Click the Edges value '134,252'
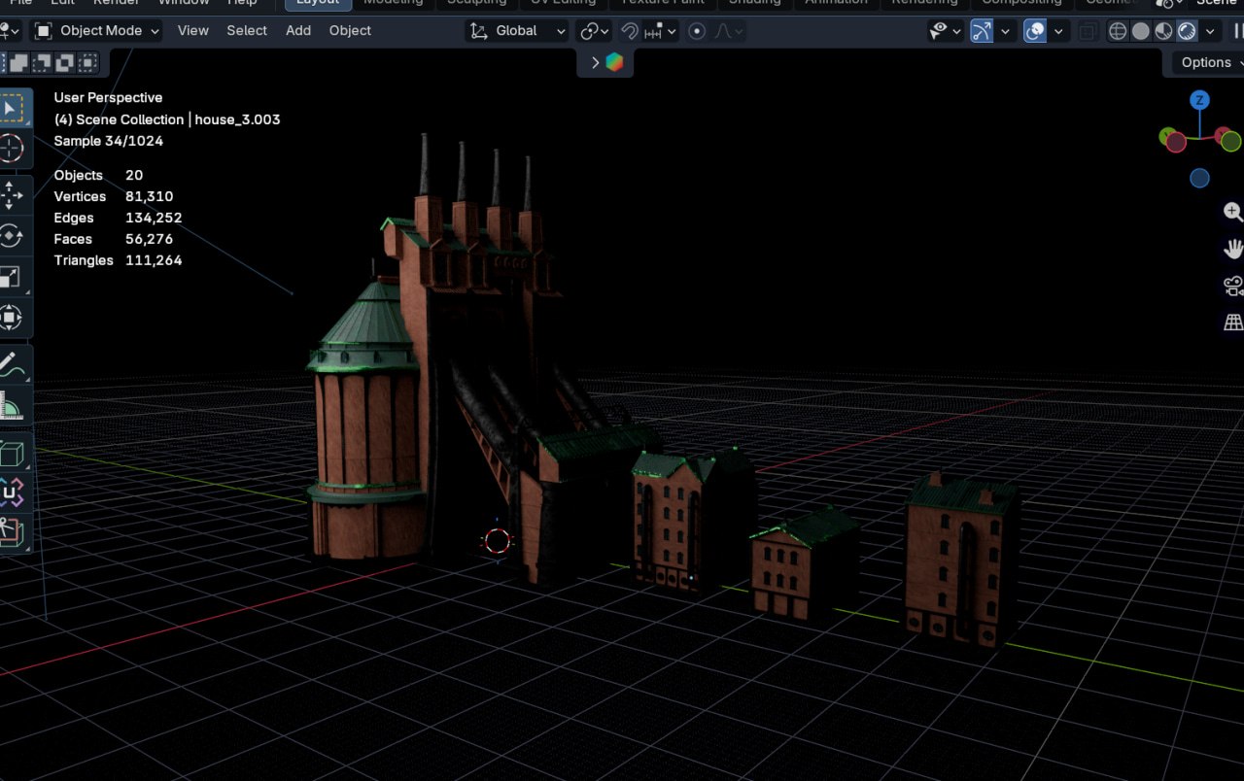The height and width of the screenshot is (781, 1244). pyautogui.click(x=154, y=218)
